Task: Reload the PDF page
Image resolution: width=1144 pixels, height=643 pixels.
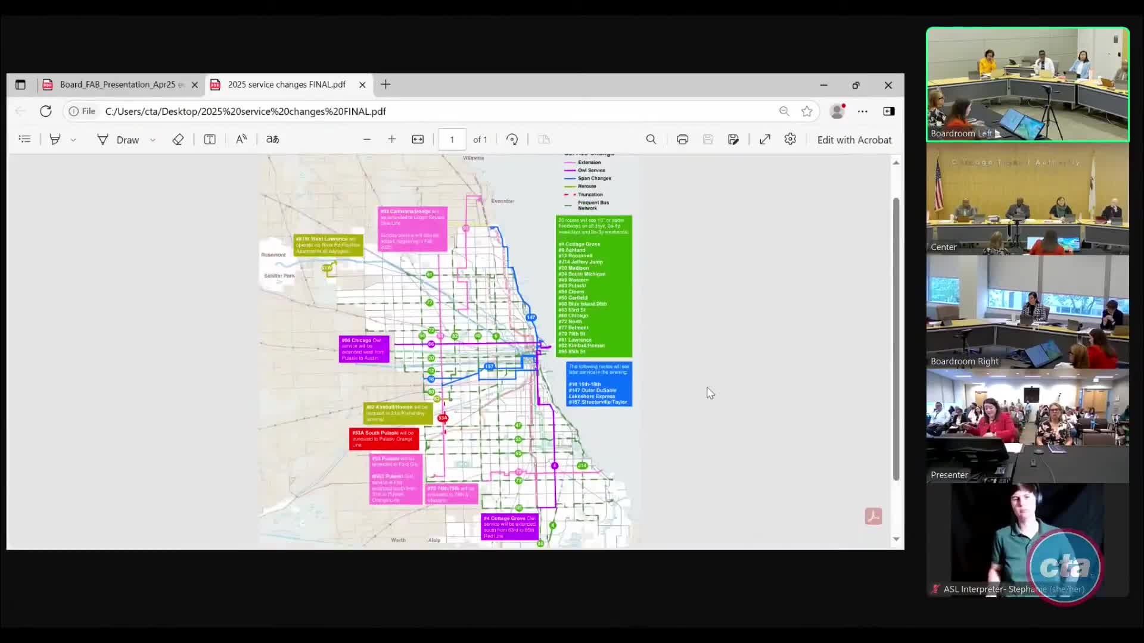Action: (x=46, y=111)
